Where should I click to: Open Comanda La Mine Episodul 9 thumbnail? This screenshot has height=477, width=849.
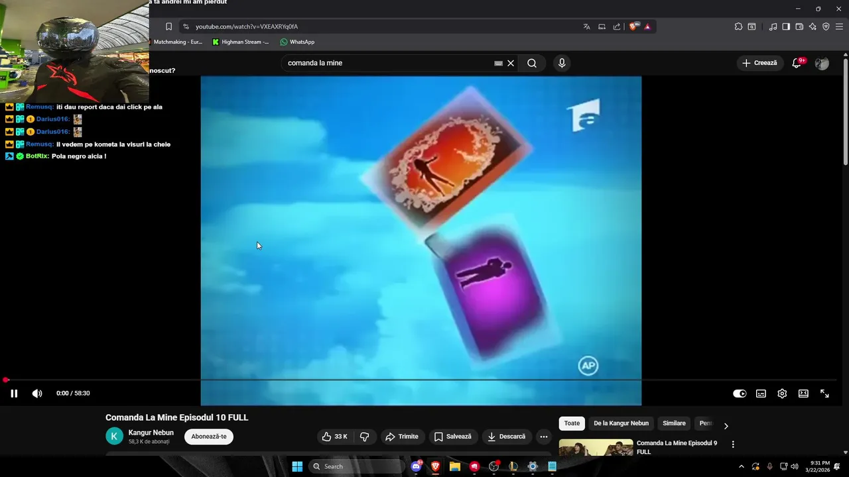596,447
